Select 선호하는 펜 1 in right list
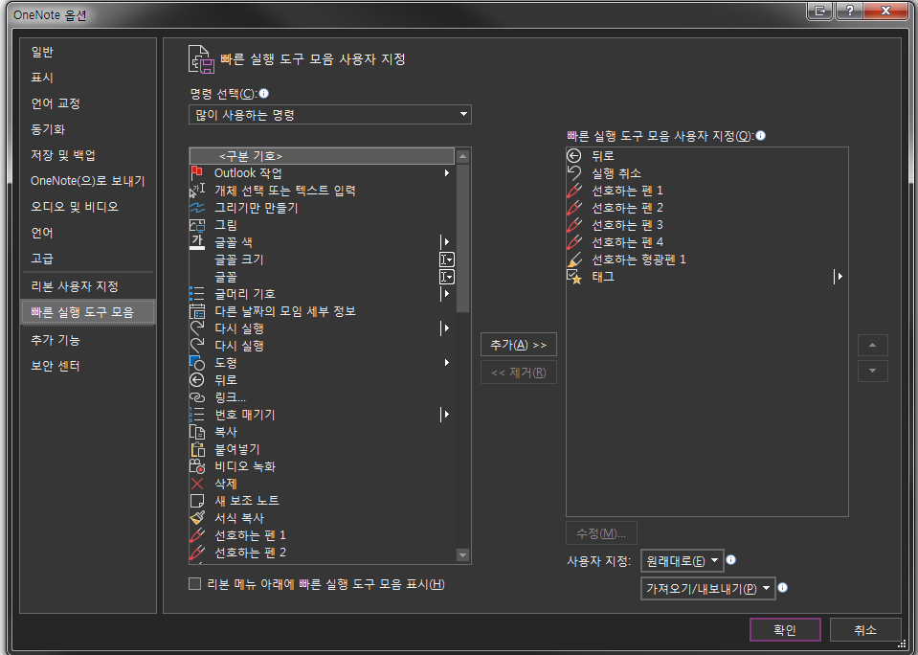Image resolution: width=918 pixels, height=655 pixels. coord(706,191)
